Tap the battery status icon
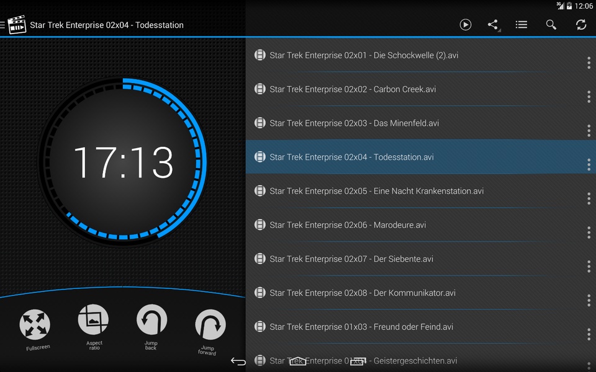The width and height of the screenshot is (596, 372). tap(569, 6)
